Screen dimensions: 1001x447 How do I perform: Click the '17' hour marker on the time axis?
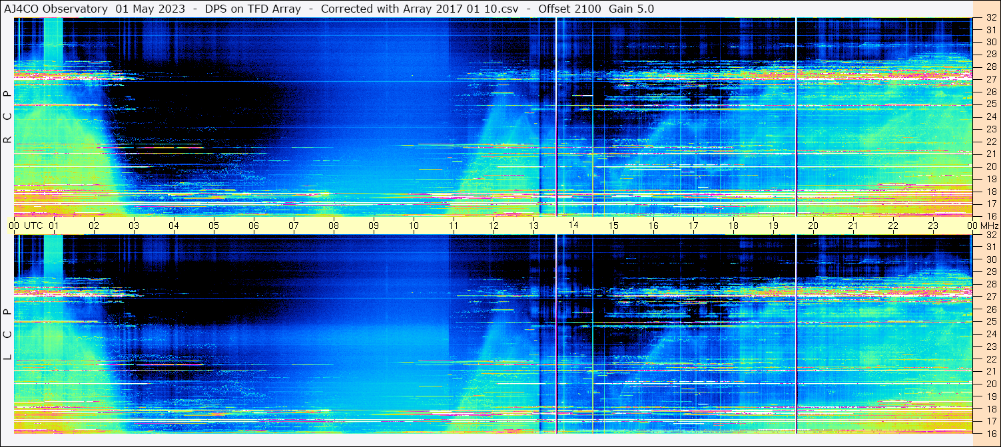point(693,225)
